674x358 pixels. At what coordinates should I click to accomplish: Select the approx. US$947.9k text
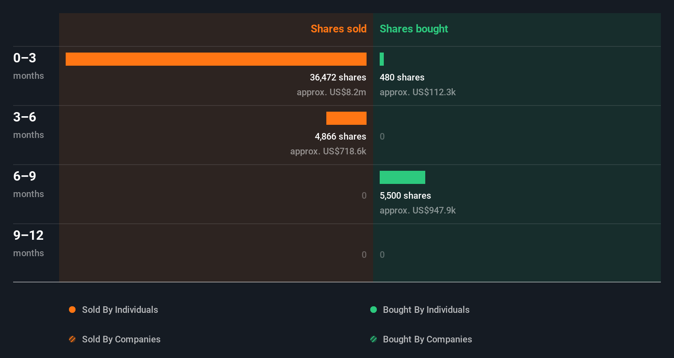(x=417, y=210)
